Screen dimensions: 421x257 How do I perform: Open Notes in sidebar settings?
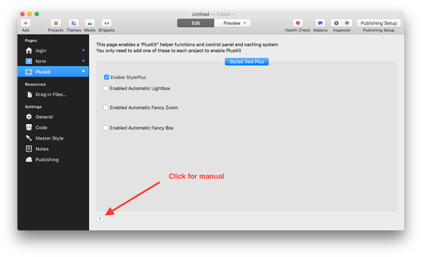tap(42, 149)
